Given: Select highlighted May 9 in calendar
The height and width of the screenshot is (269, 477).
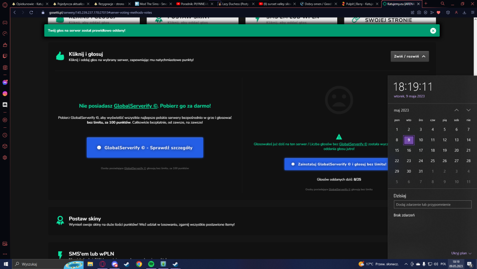Looking at the screenshot, I should point(409,140).
